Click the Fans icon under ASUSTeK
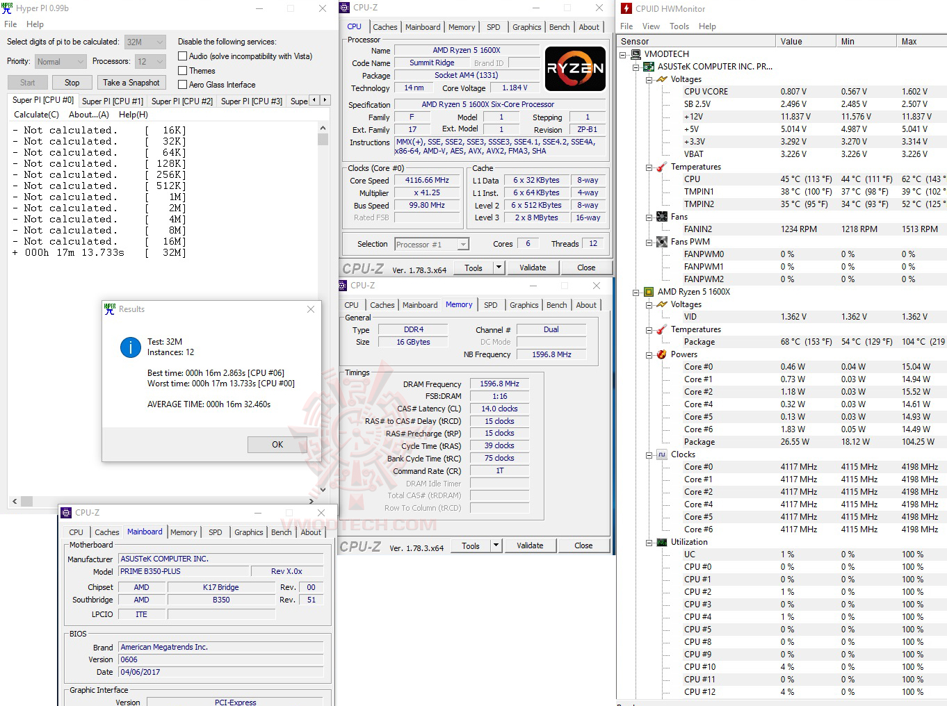The width and height of the screenshot is (947, 706). (661, 217)
